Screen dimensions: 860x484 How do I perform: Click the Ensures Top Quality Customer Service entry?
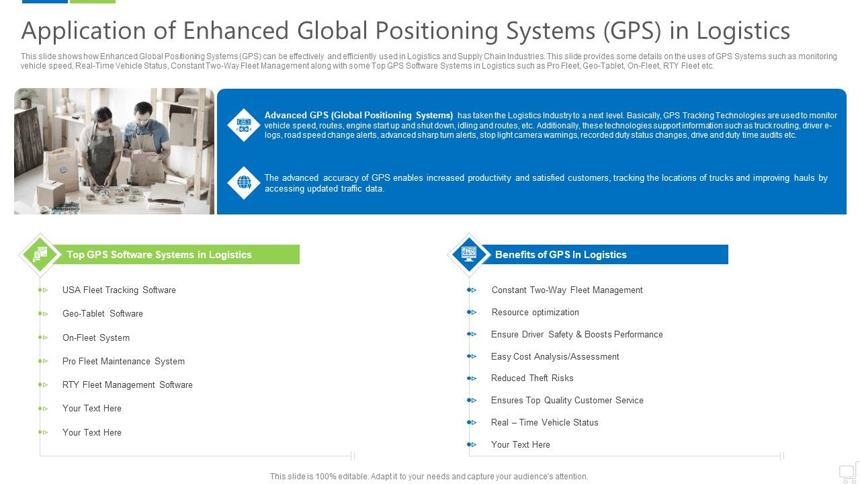pos(568,400)
